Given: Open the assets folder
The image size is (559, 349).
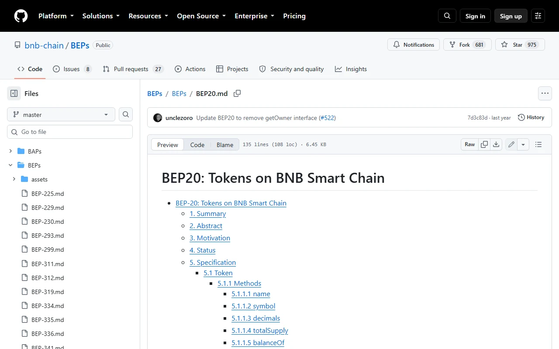Looking at the screenshot, I should click(x=39, y=179).
